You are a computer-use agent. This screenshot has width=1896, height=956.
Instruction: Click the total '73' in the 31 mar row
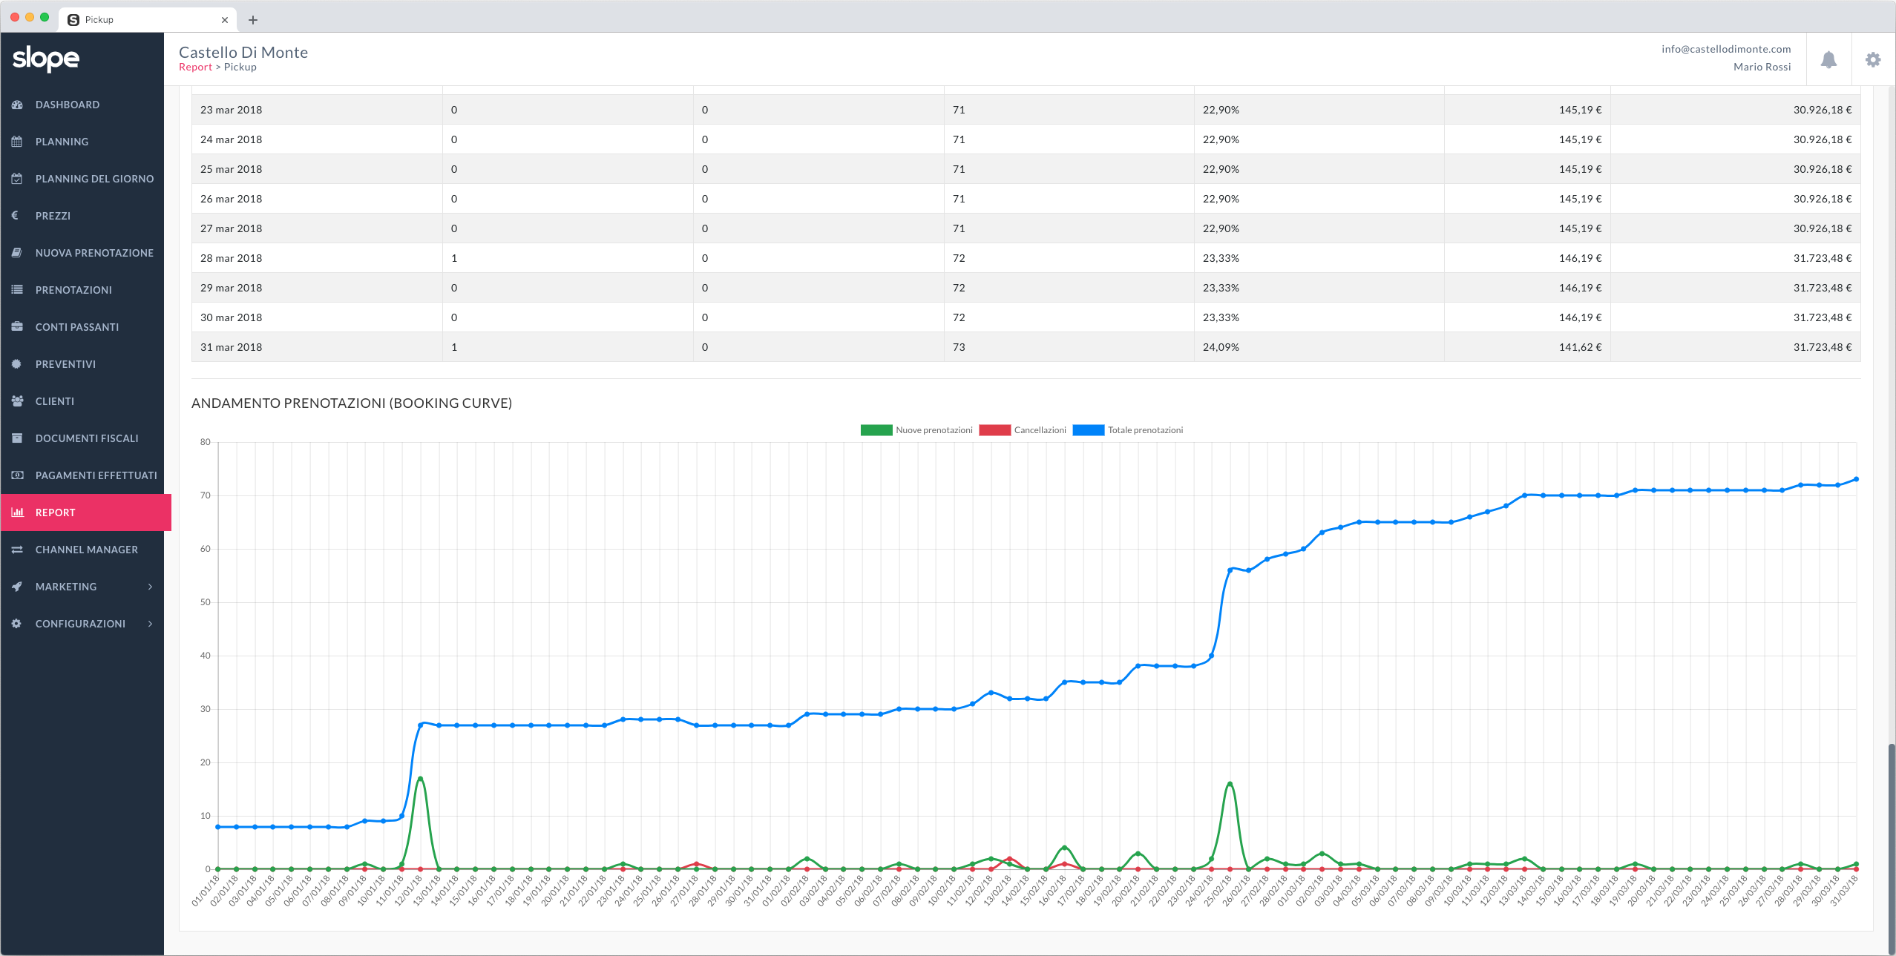pyautogui.click(x=959, y=347)
